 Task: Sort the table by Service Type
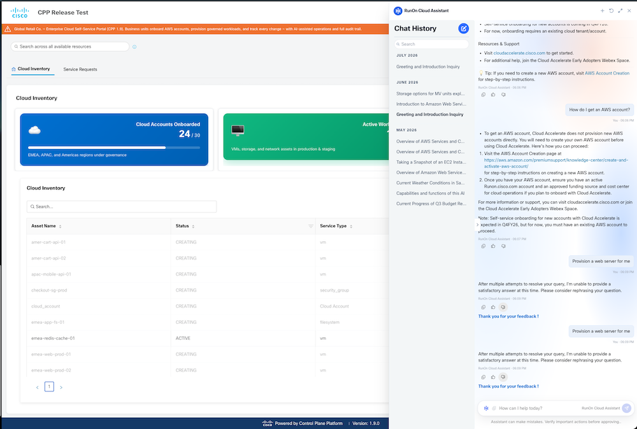[x=351, y=226]
